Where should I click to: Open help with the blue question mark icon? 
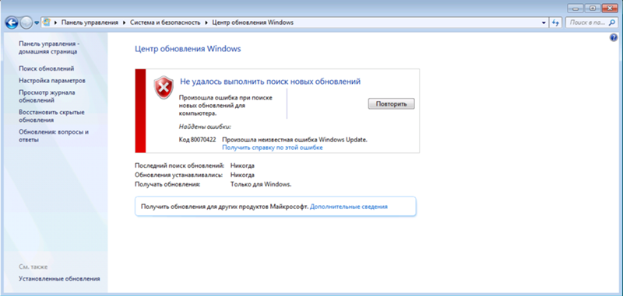point(613,38)
